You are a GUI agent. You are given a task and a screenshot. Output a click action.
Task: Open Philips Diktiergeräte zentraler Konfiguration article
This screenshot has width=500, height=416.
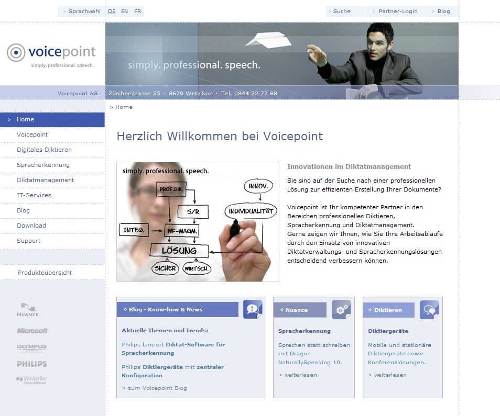[172, 371]
